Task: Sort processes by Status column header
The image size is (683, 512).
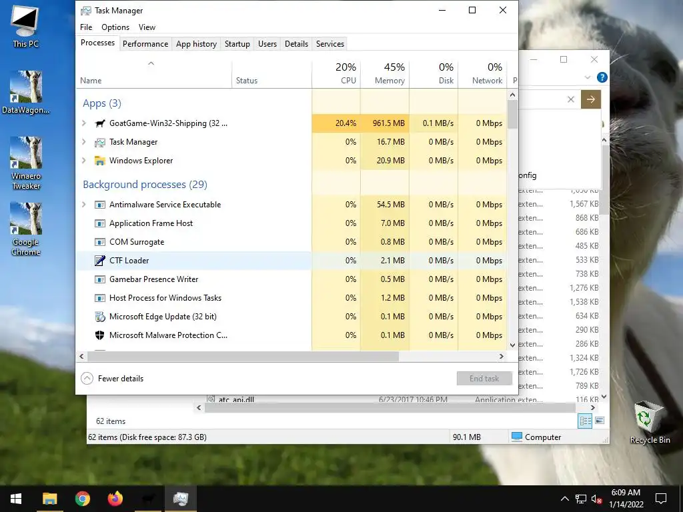Action: click(272, 73)
